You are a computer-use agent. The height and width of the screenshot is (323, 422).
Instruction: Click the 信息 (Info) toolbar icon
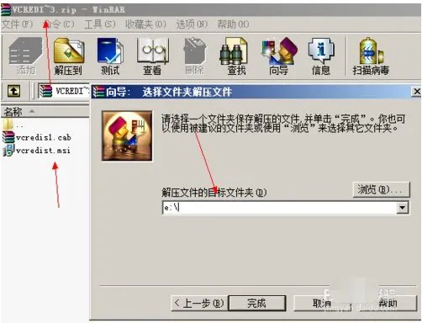(321, 56)
